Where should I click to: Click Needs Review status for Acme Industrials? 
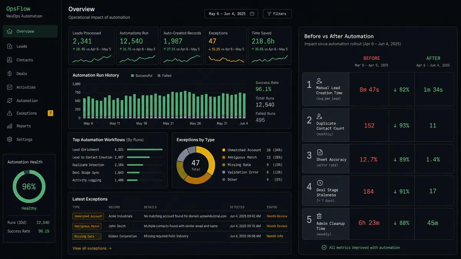click(x=277, y=216)
